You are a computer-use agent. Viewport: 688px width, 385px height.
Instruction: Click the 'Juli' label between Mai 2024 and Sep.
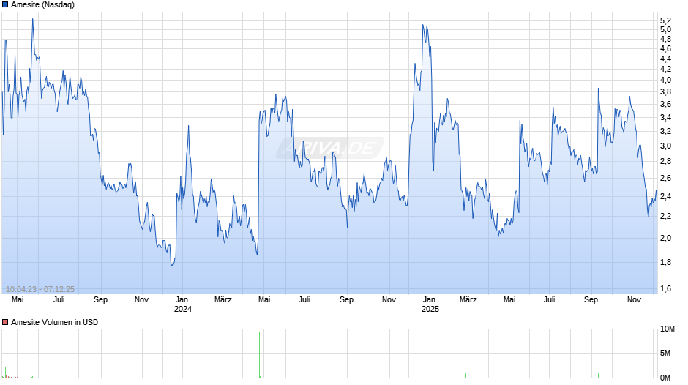[x=304, y=300]
